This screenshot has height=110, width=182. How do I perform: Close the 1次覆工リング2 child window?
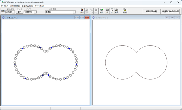87,17
